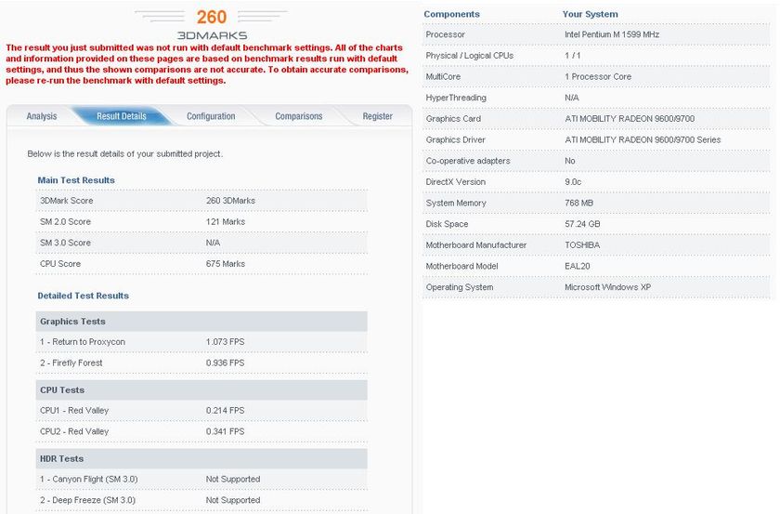Click the CPU Tests section header
This screenshot has width=780, height=514.
pyautogui.click(x=62, y=390)
